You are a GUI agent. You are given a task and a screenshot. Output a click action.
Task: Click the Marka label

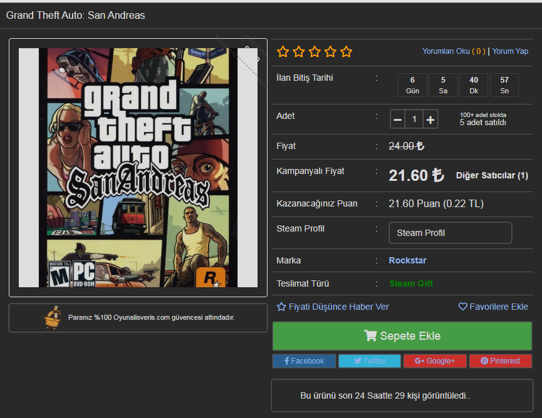pos(288,260)
